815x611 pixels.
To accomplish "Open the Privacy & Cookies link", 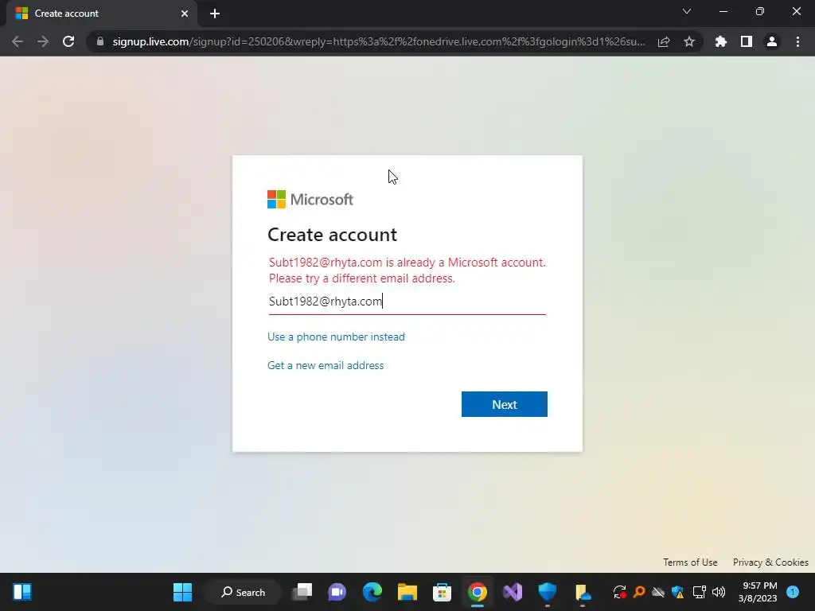I will pyautogui.click(x=770, y=562).
